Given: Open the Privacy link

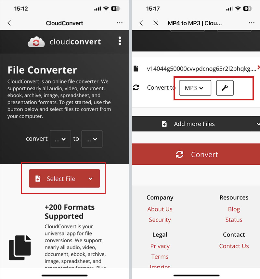Looking at the screenshot, I should 160,246.
